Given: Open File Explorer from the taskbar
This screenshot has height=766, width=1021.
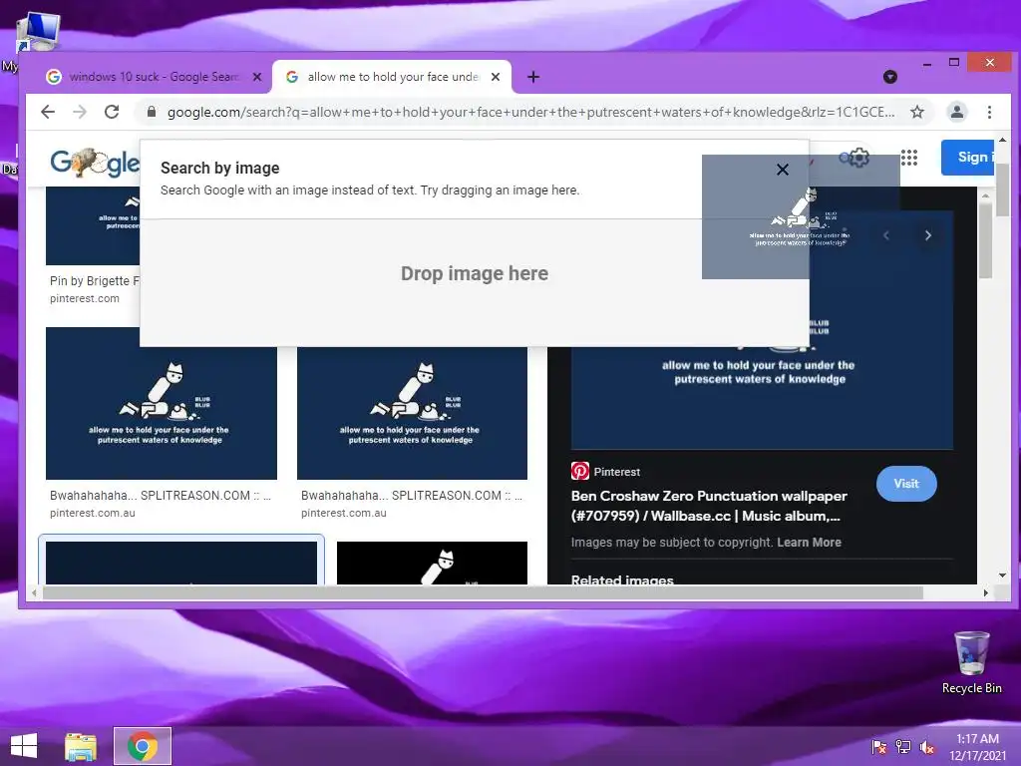Looking at the screenshot, I should coord(81,746).
